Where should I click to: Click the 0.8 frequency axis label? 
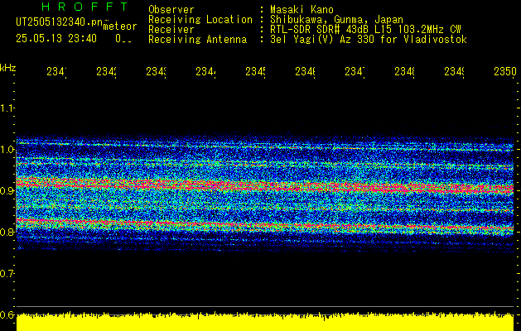pyautogui.click(x=7, y=232)
